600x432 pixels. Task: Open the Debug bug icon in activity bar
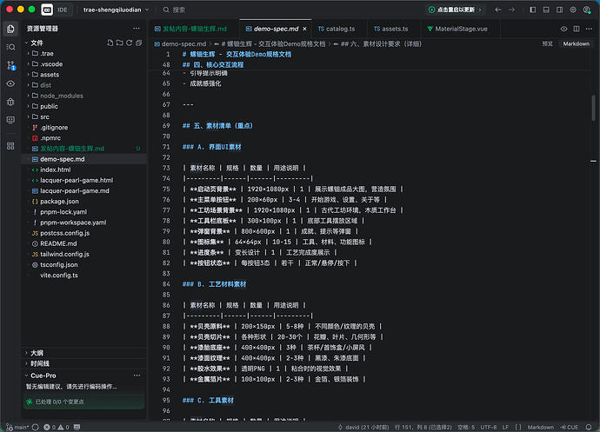[x=10, y=102]
